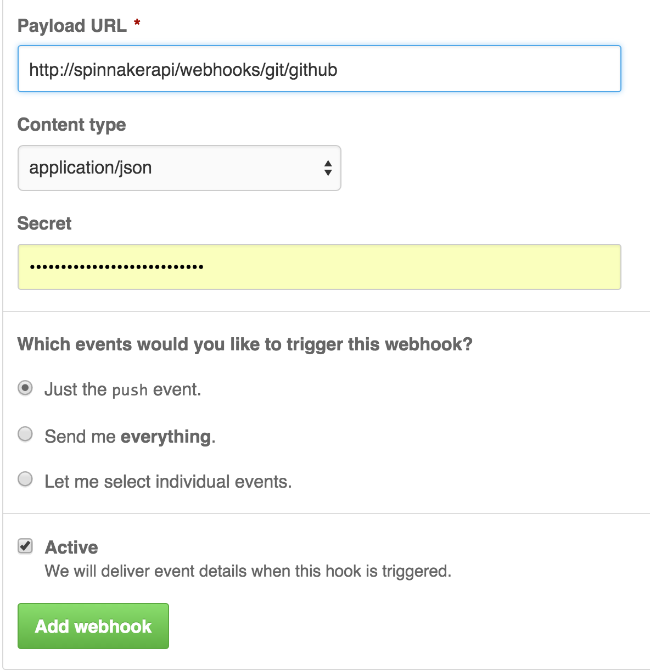Click the red required asterisk beside Payload URL
Viewport: 650px width, 670px height.
tap(137, 23)
